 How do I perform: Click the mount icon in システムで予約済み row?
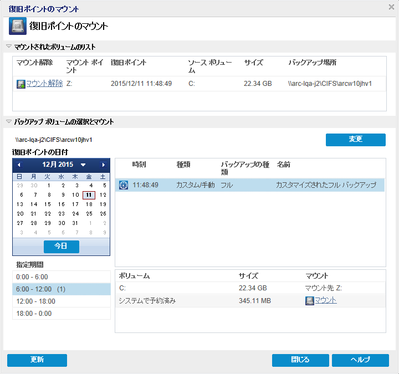pos(309,301)
